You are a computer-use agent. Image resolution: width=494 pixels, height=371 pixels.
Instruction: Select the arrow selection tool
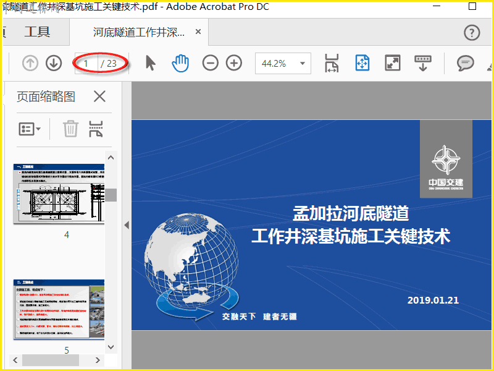click(x=151, y=63)
